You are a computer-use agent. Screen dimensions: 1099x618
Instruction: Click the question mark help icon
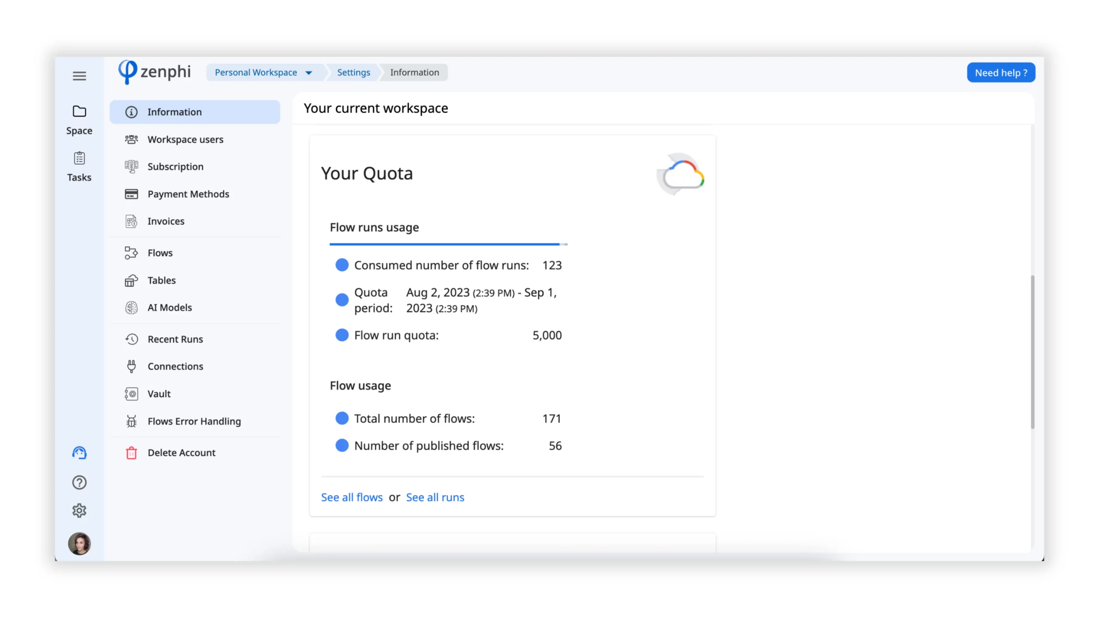[x=79, y=482]
